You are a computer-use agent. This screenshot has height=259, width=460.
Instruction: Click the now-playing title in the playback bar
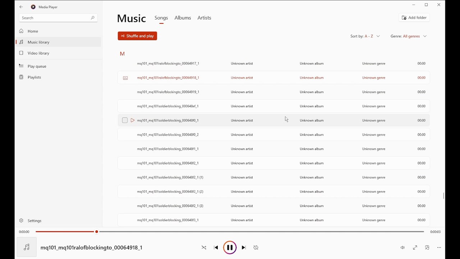[91, 247]
